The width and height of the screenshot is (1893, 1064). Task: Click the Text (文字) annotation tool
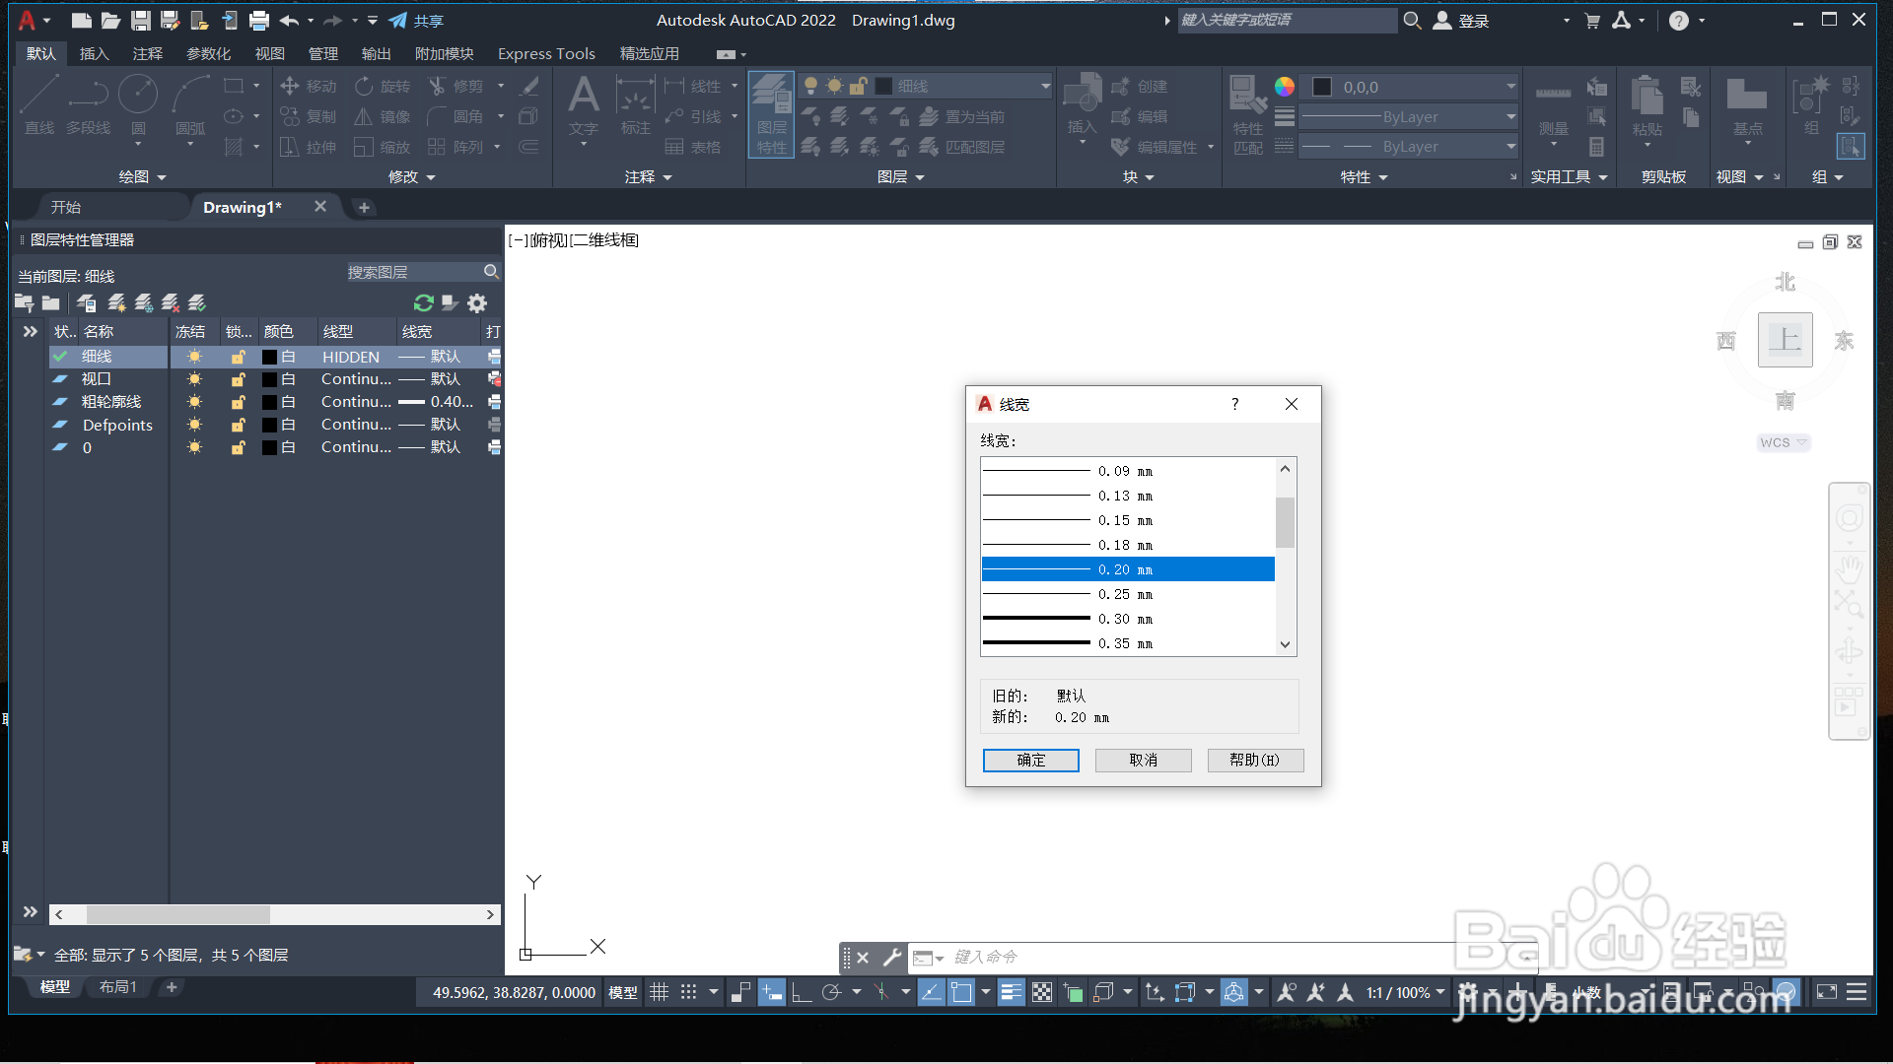coord(584,106)
